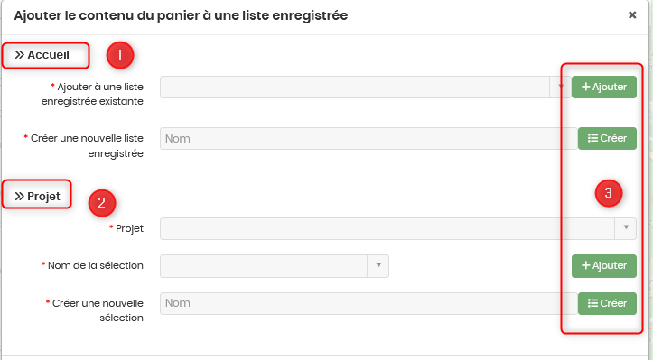The height and width of the screenshot is (360, 653).
Task: Click the list icon on the Accueil Créer button
Action: coord(592,138)
